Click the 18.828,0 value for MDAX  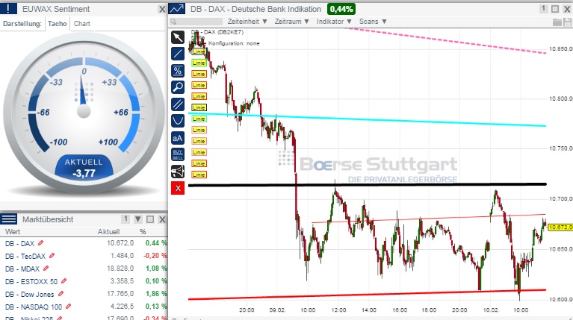click(120, 269)
